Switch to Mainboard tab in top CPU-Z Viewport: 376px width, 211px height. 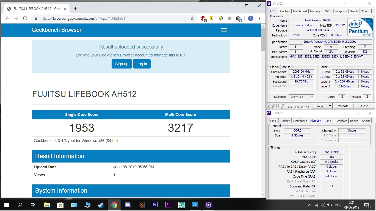click(300, 11)
